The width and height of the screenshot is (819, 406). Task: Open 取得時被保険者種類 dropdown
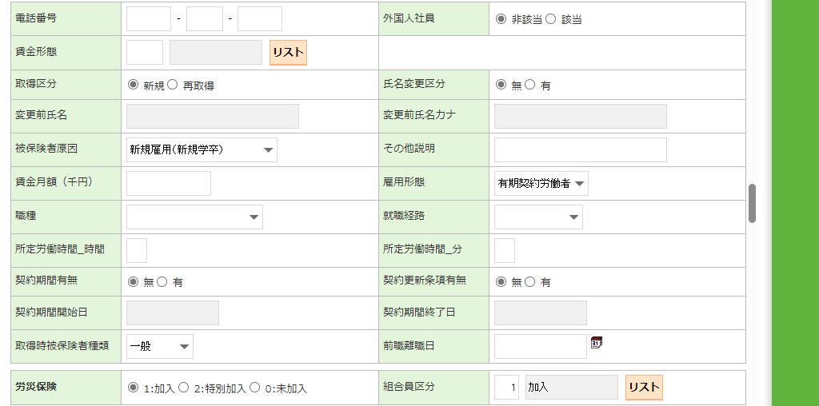(x=160, y=346)
